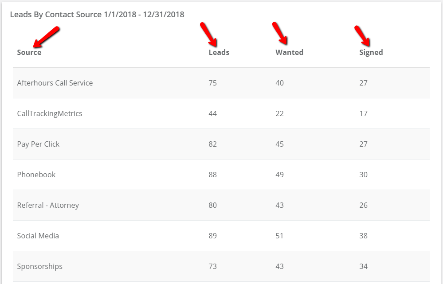Open the Pay Per Click row

coord(221,144)
